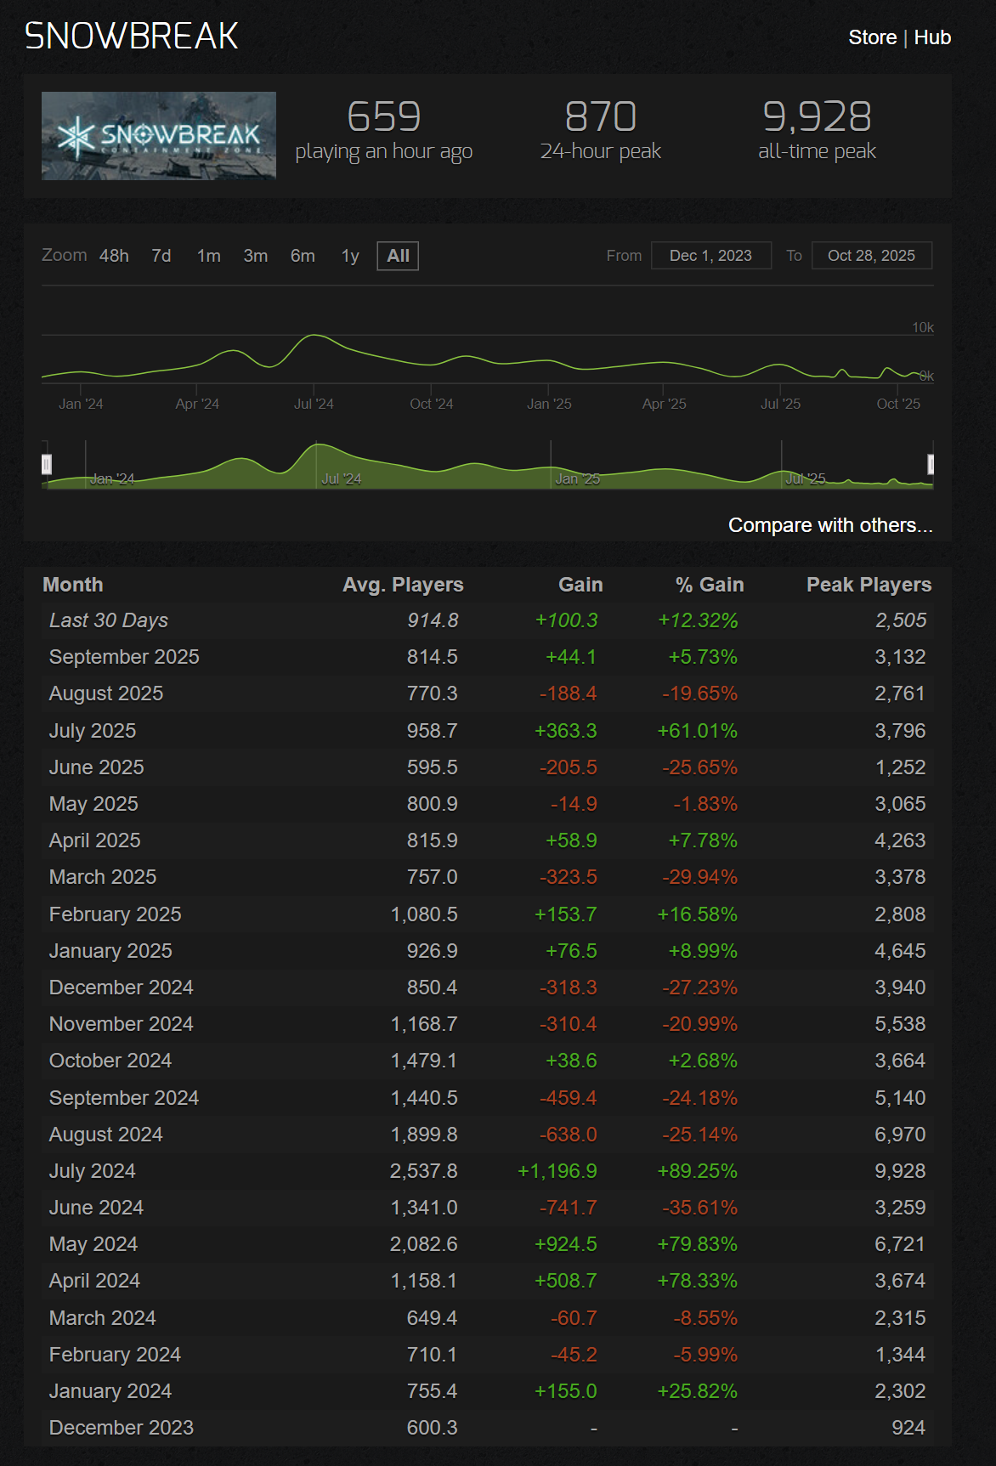Screen dimensions: 996x1466
Task: Click the July 2024 row label
Action: click(93, 1171)
